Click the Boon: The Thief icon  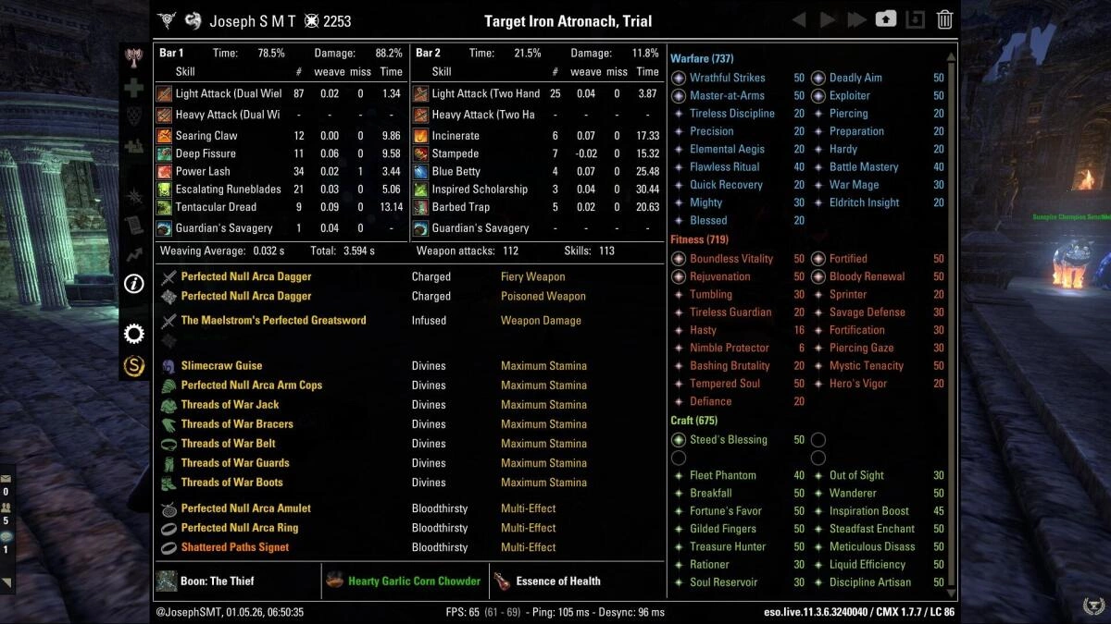(x=167, y=581)
